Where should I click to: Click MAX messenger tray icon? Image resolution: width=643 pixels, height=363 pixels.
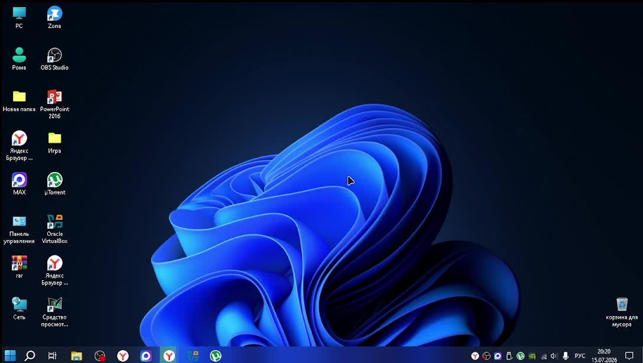pyautogui.click(x=498, y=356)
